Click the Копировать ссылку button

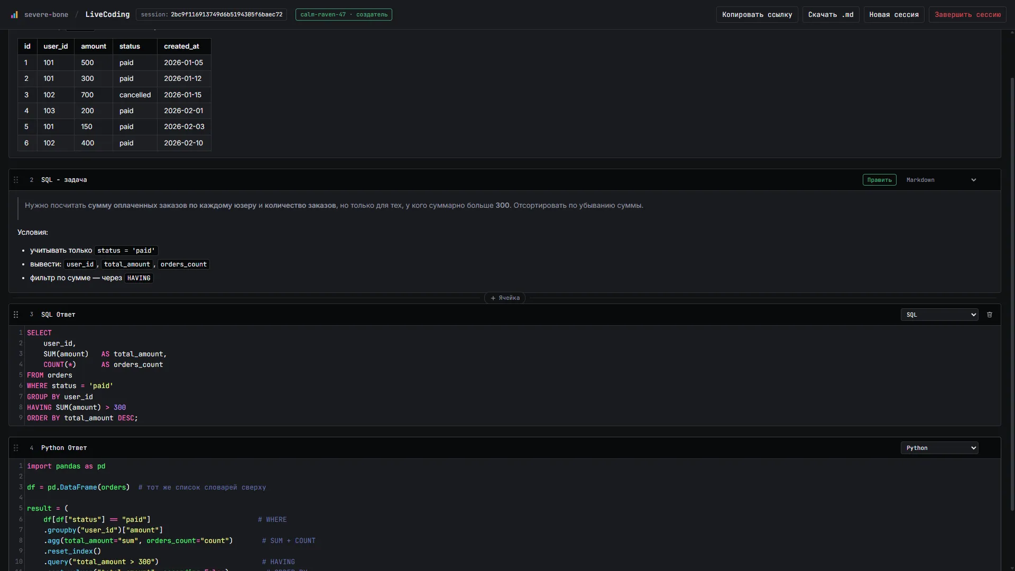pyautogui.click(x=757, y=15)
